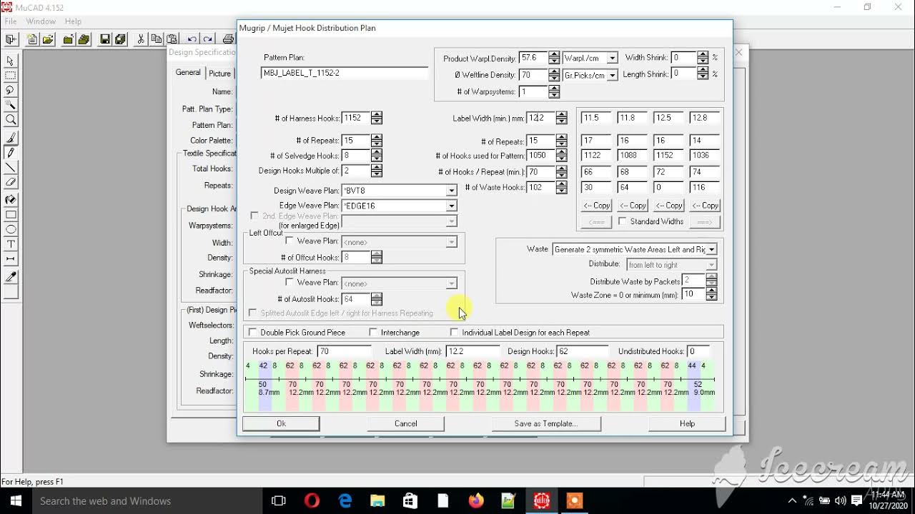Enable Weave Plan checkbox under Left Offcut
Image resolution: width=915 pixels, height=514 pixels.
[x=290, y=241]
